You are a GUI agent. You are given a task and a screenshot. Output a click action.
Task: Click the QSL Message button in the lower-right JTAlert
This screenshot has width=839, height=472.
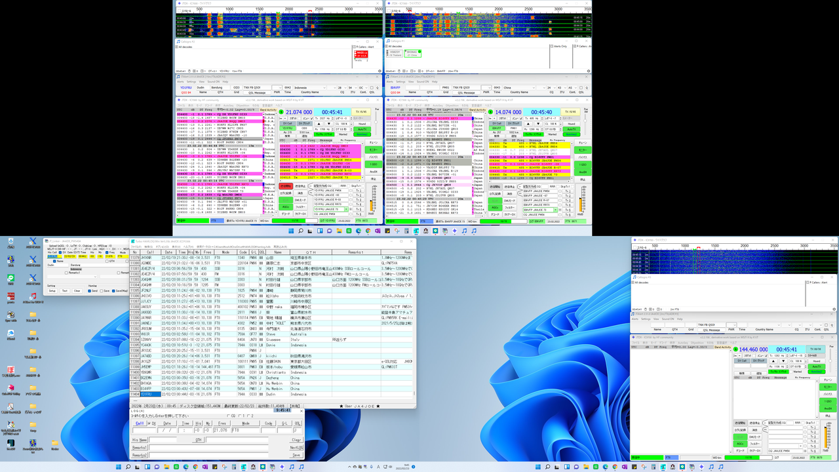(711, 330)
